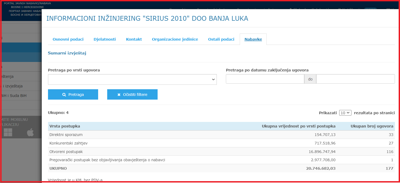
Task: Click the value 154.707,13
Action: coord(325,135)
